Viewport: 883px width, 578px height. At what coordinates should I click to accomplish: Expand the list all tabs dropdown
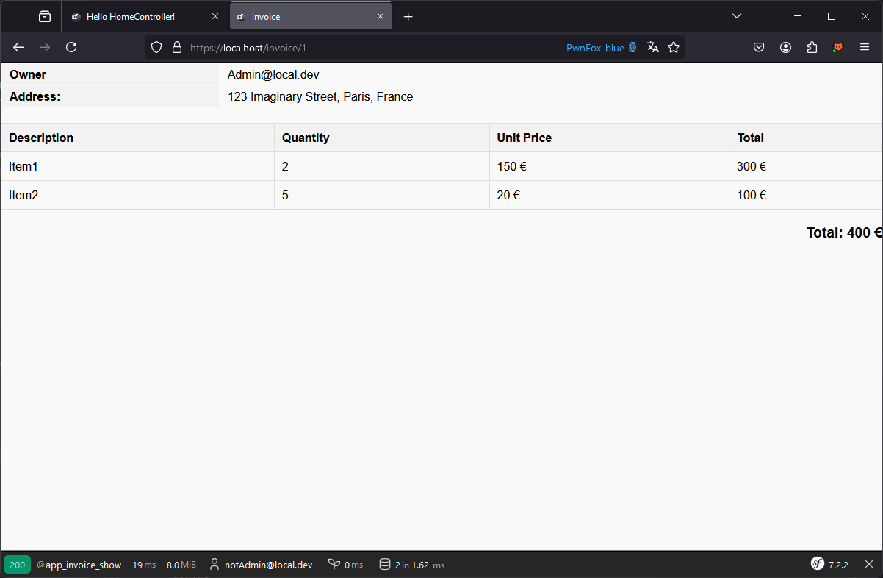point(737,16)
